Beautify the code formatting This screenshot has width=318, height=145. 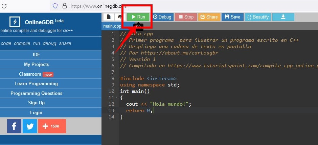(258, 17)
